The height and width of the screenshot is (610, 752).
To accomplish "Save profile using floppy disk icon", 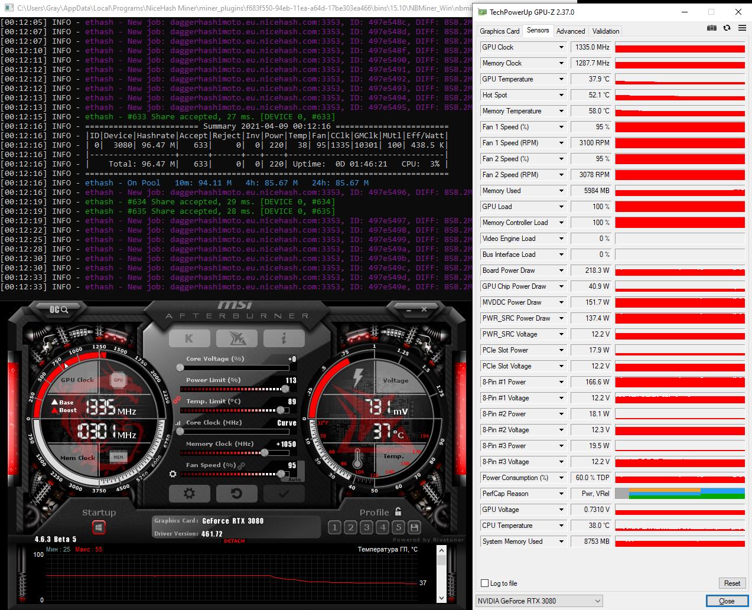I will click(414, 527).
